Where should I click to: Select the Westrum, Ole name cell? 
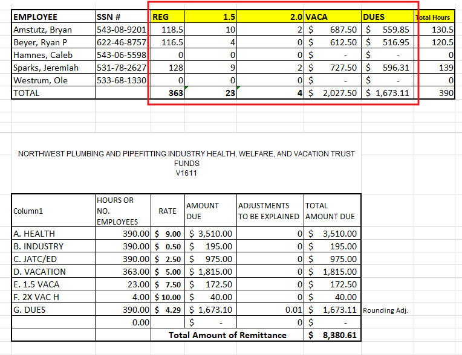(x=53, y=80)
